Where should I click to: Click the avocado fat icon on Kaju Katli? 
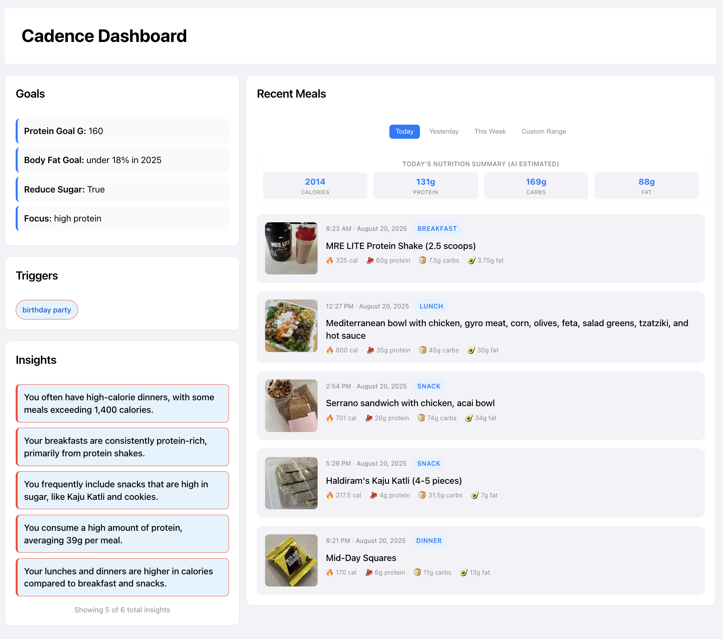[x=474, y=496]
